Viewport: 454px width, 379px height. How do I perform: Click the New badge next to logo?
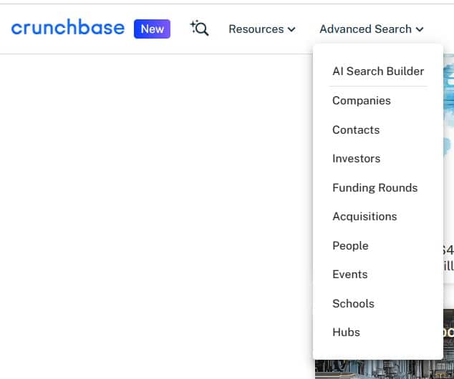pyautogui.click(x=152, y=29)
